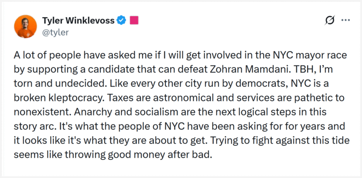Open the Tyler Winklevoss display name link
Image resolution: width=362 pixels, height=178 pixels.
click(78, 20)
